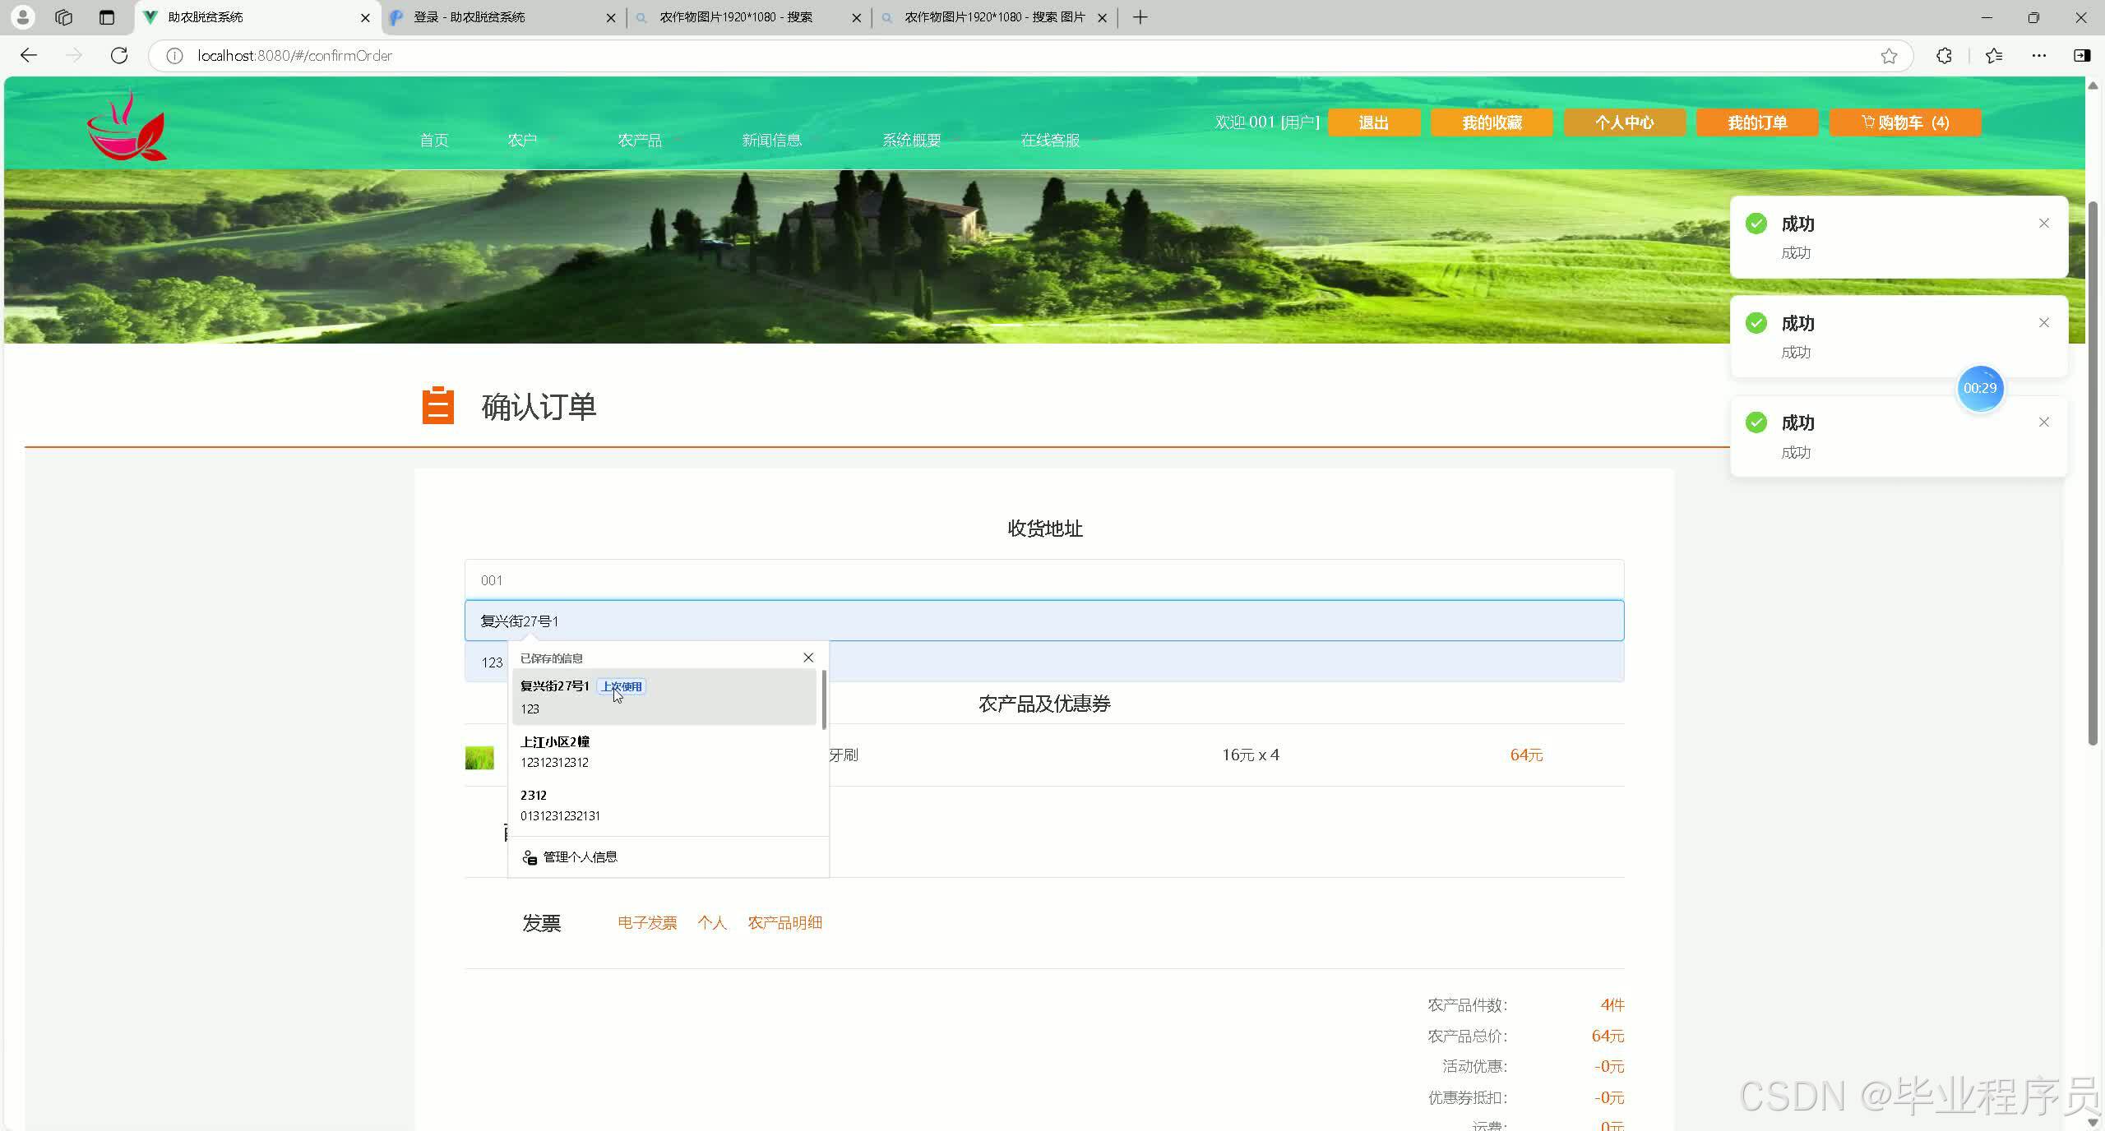Select saved address 上江小区2幢
This screenshot has width=2105, height=1131.
(x=664, y=751)
